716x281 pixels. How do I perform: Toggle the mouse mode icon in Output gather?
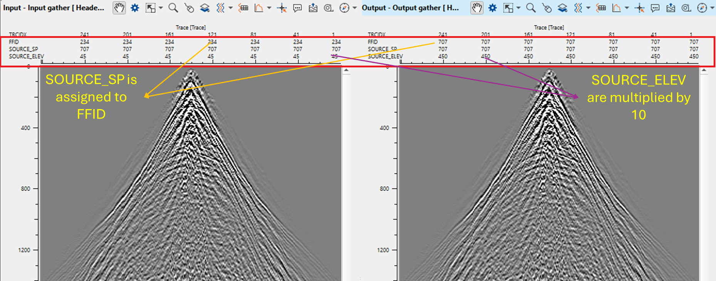[x=546, y=8]
